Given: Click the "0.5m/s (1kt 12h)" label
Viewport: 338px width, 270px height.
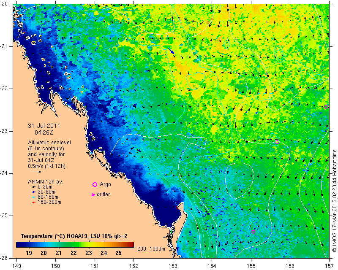Looking at the screenshot, I should pos(47,166).
